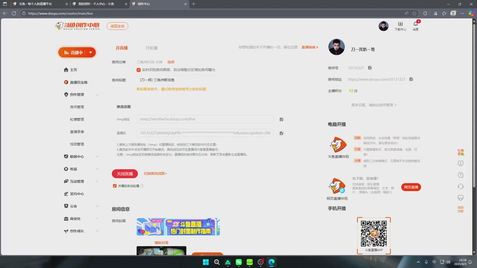Click the 热门封面制作指南 banner
The image size is (477, 268).
point(178,227)
